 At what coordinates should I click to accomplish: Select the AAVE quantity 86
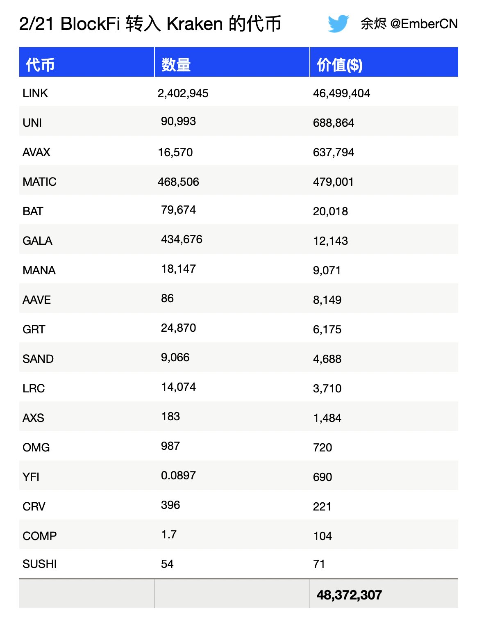167,299
